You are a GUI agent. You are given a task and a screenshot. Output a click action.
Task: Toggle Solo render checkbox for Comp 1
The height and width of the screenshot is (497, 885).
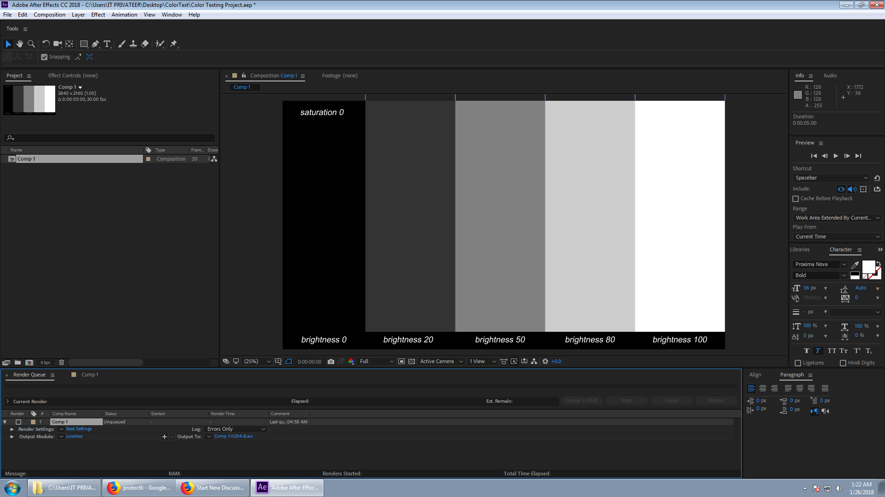click(x=18, y=422)
